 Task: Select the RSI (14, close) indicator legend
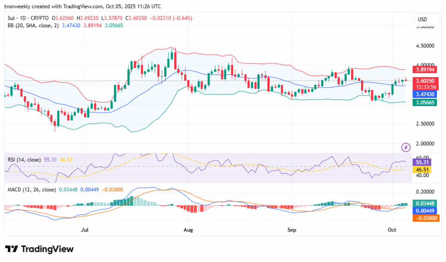click(x=24, y=160)
